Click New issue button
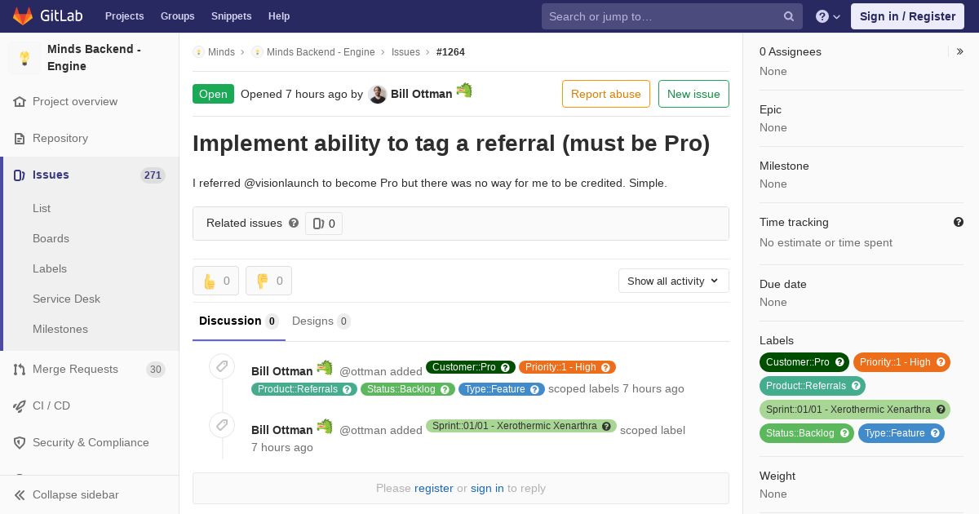This screenshot has height=514, width=979. click(693, 94)
